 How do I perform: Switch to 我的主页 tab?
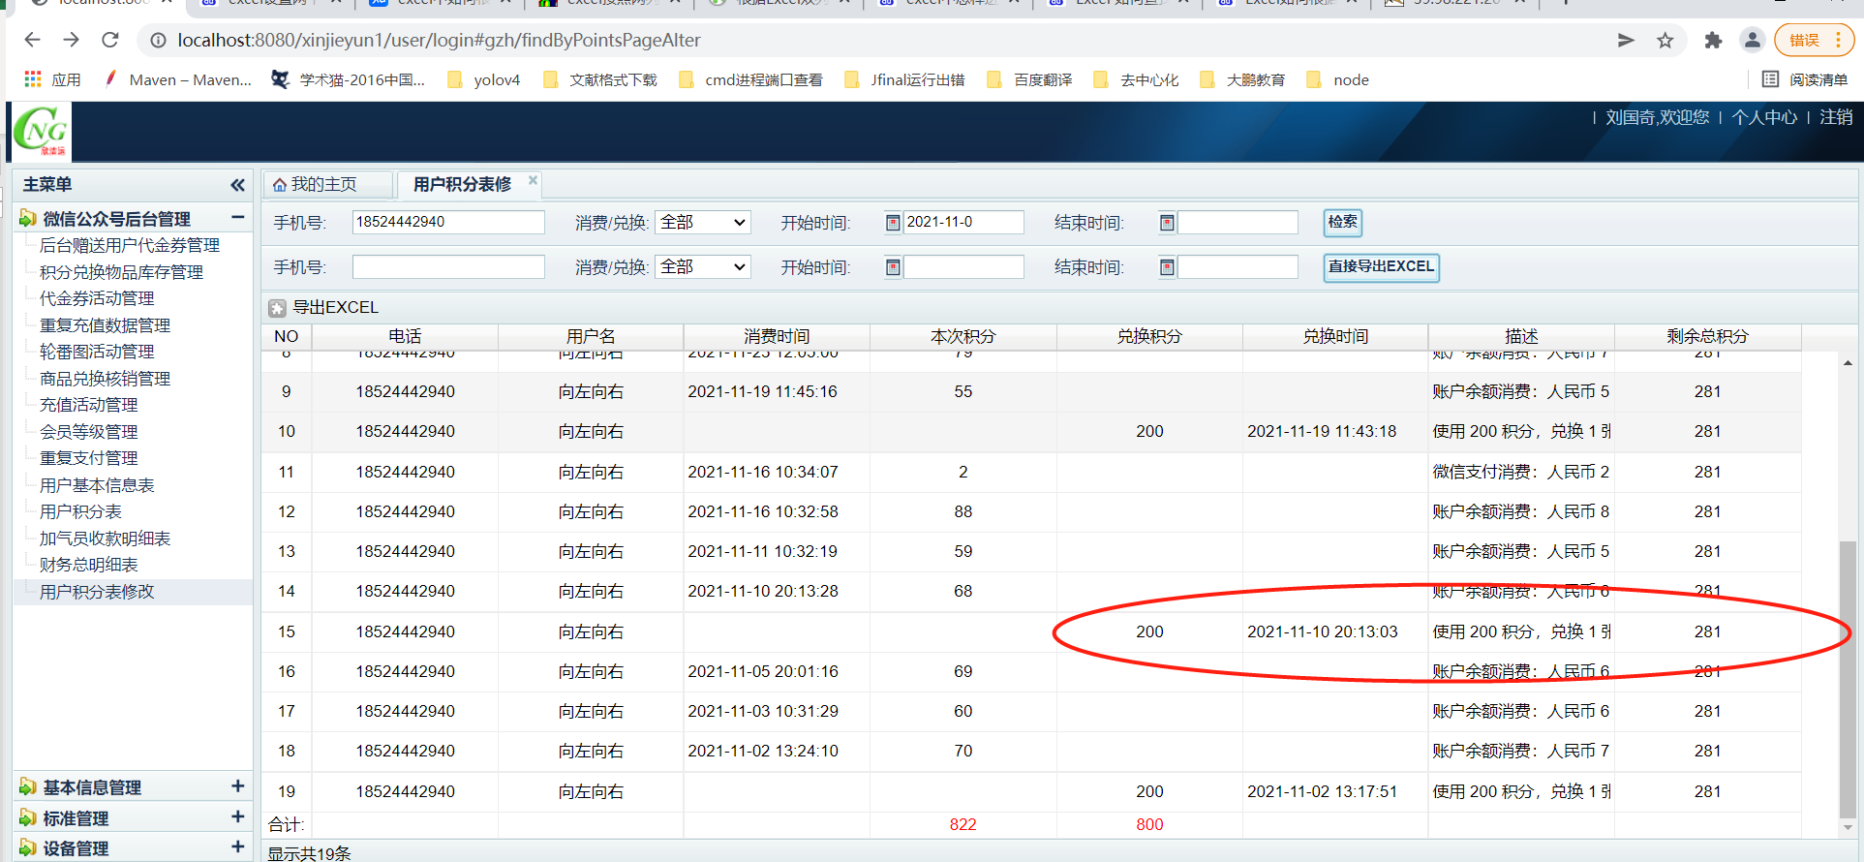click(324, 184)
